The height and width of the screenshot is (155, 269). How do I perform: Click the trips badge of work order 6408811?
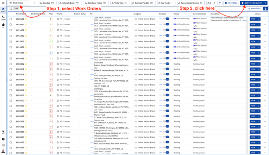(x=51, y=95)
